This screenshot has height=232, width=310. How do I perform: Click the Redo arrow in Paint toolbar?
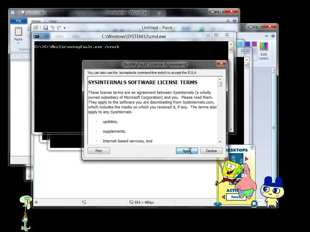pos(59,28)
